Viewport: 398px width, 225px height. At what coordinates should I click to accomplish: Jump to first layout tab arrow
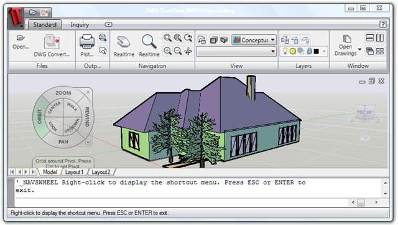pyautogui.click(x=12, y=172)
